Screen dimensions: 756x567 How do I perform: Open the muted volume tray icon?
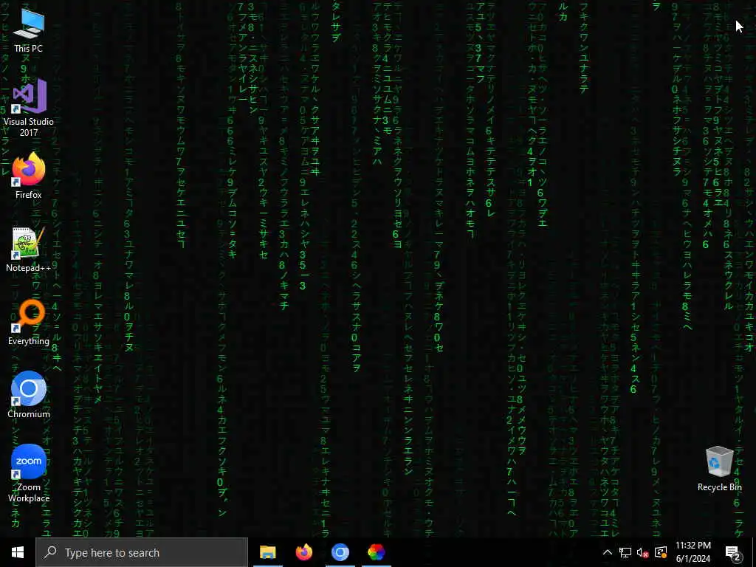(643, 552)
